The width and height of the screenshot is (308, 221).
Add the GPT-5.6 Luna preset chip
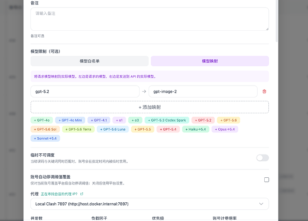tap(113, 129)
